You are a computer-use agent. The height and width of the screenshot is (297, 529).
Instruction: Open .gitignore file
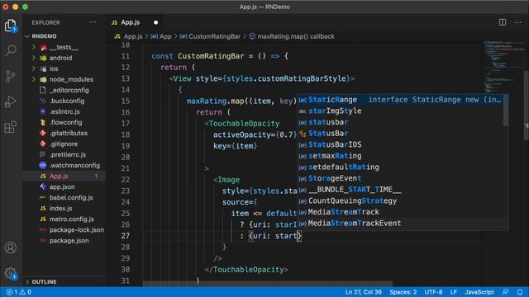point(64,144)
